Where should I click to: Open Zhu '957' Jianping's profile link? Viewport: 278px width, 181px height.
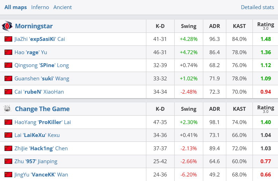tap(36, 161)
